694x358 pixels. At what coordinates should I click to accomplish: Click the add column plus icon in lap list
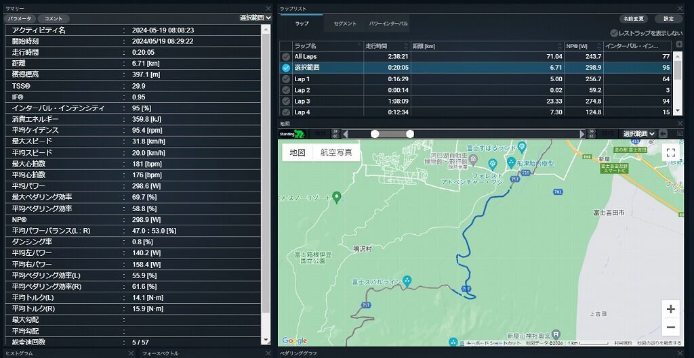pyautogui.click(x=679, y=45)
